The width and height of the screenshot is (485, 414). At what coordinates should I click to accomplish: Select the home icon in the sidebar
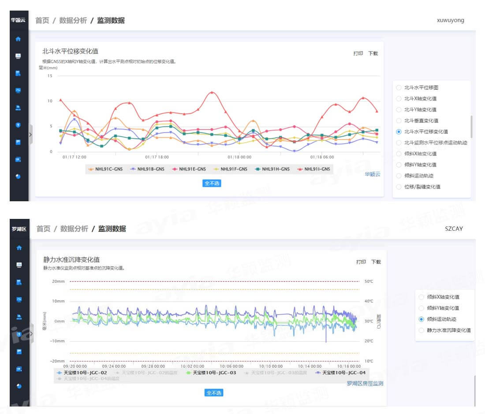(x=18, y=39)
